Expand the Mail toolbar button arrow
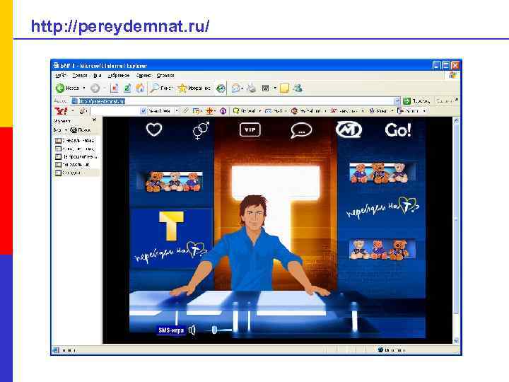Image resolution: width=509 pixels, height=382 pixels. pyautogui.click(x=242, y=88)
